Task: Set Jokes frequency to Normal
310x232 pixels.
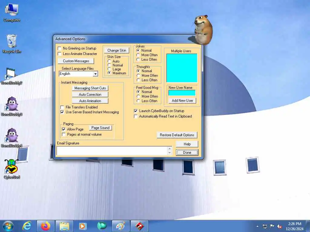Action: [x=138, y=50]
